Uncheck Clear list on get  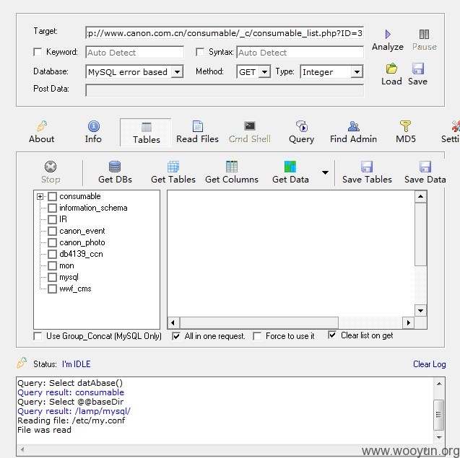pyautogui.click(x=332, y=335)
